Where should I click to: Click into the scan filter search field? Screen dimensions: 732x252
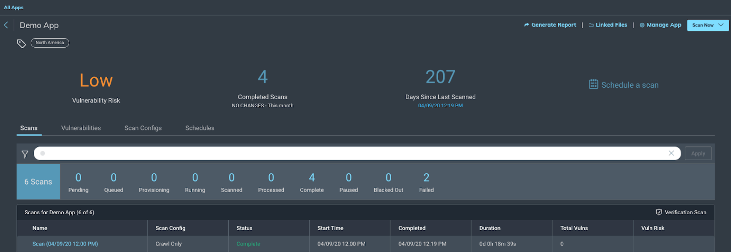(349, 153)
